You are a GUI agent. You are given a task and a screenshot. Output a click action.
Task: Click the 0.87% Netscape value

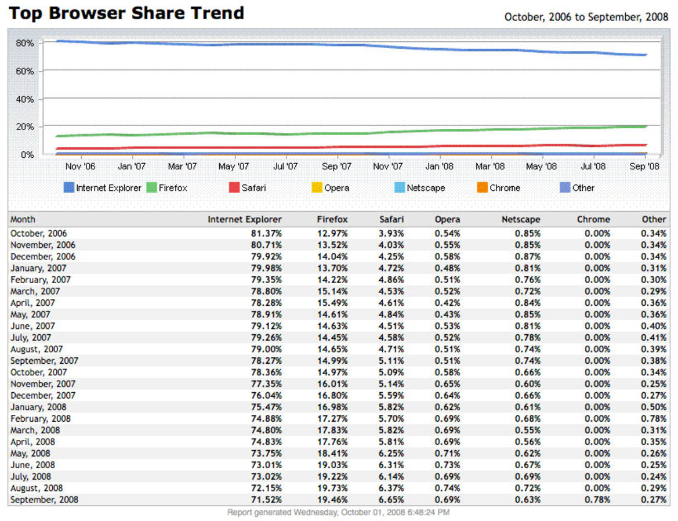tap(528, 256)
